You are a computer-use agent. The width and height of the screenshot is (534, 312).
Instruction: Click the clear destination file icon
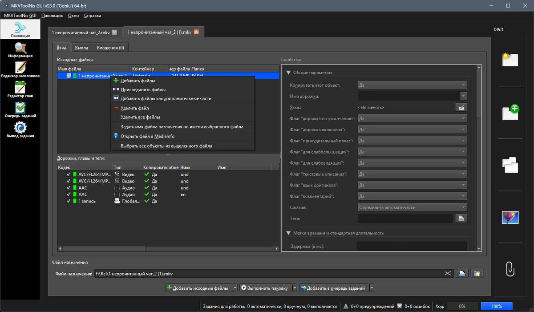pos(448,274)
